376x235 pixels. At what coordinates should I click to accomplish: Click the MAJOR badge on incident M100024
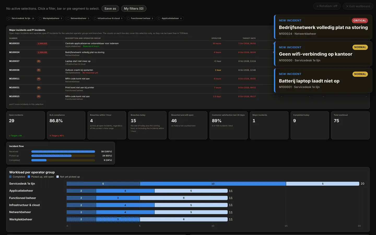click(x=42, y=52)
